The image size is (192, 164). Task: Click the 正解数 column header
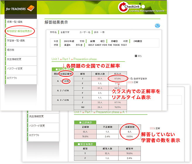(85, 127)
